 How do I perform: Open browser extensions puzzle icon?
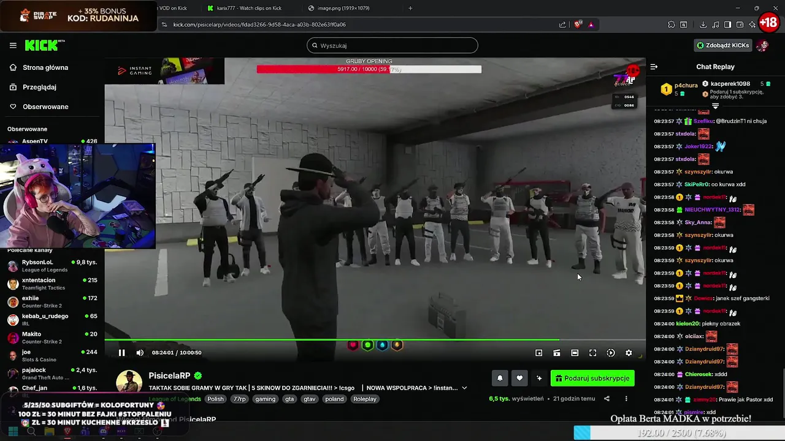(x=671, y=24)
